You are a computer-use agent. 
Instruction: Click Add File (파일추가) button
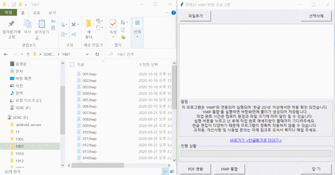pyautogui.click(x=196, y=16)
